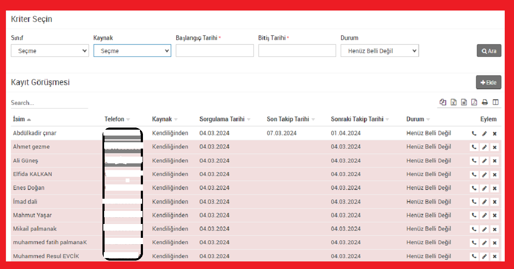Screen dimensions: 514x269
Task: Open the Sınıf dropdown
Action: [x=50, y=51]
